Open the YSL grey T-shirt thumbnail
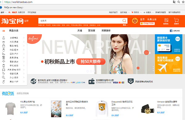The image size is (185, 120). pos(10,109)
